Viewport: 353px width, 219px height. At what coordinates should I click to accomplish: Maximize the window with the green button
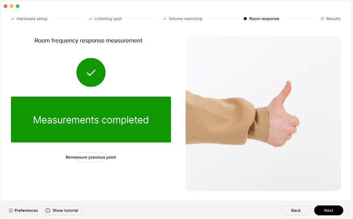click(x=18, y=6)
